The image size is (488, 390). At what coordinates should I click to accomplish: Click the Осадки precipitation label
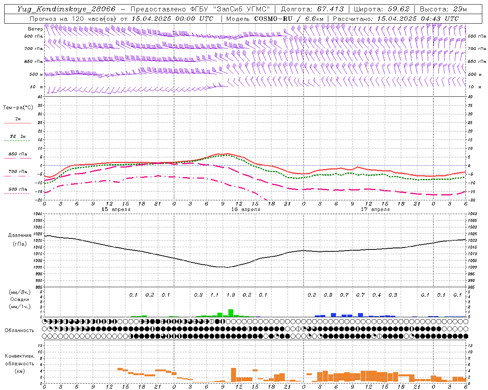tap(20, 299)
